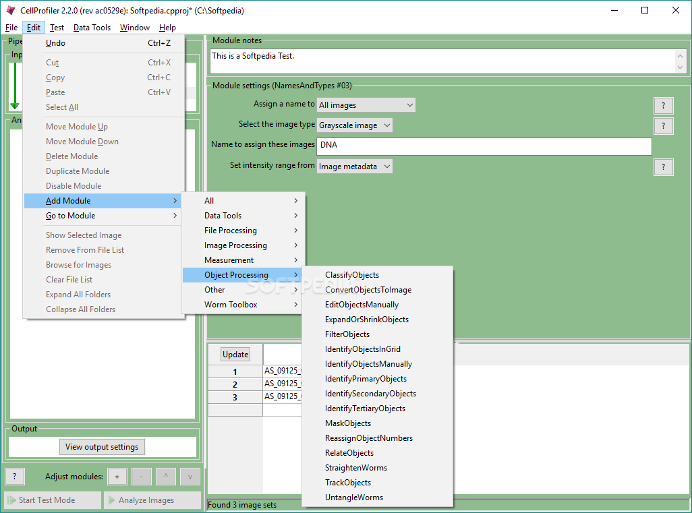
Task: Open the 'Assign a name to' dropdown
Action: click(366, 105)
